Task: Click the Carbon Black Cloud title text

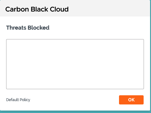Action: point(37,9)
